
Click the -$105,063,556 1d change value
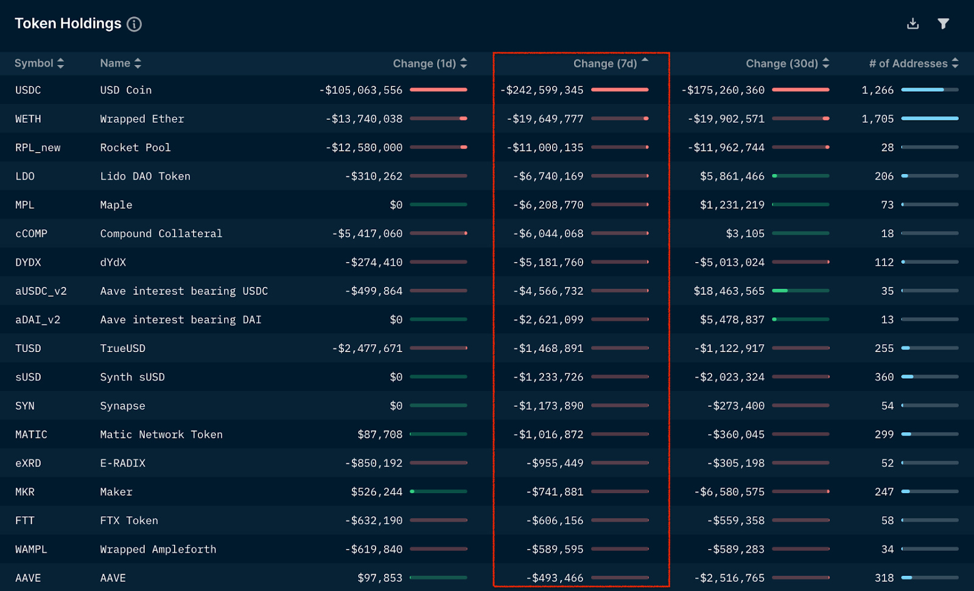(361, 90)
